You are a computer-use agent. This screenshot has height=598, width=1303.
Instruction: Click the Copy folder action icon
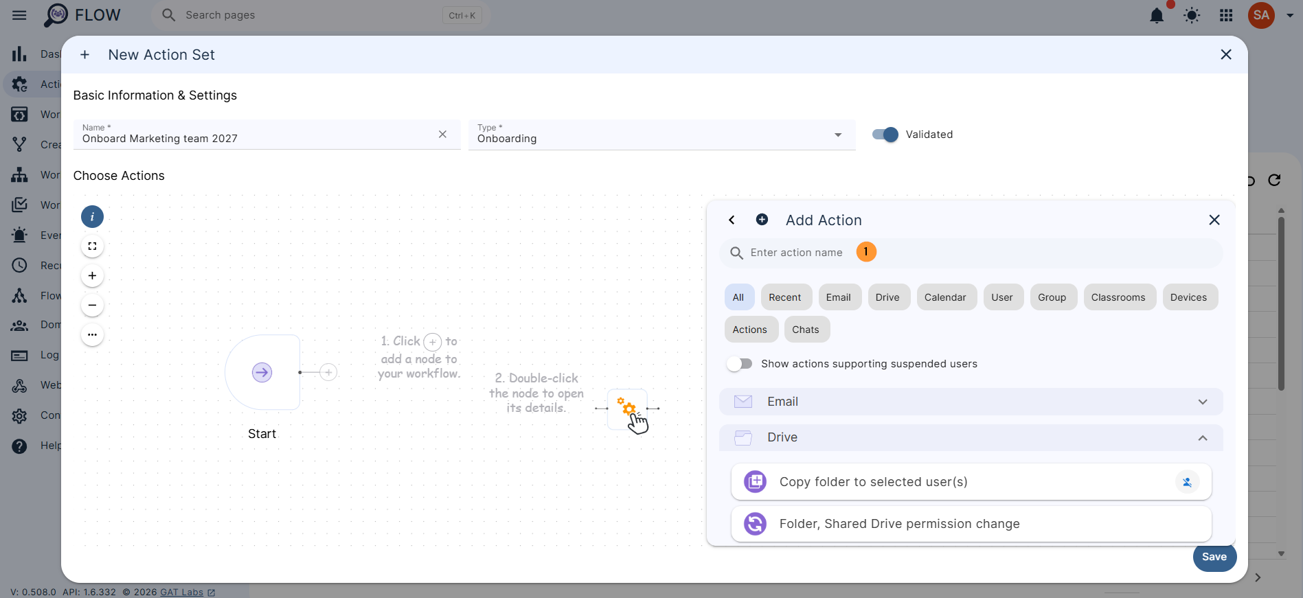pos(755,482)
